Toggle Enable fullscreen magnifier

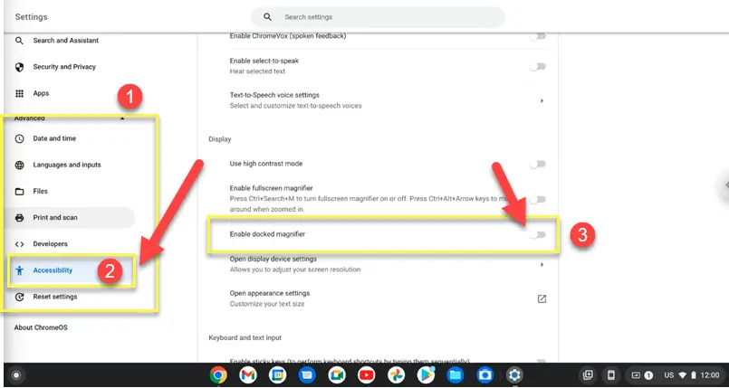pyautogui.click(x=538, y=199)
